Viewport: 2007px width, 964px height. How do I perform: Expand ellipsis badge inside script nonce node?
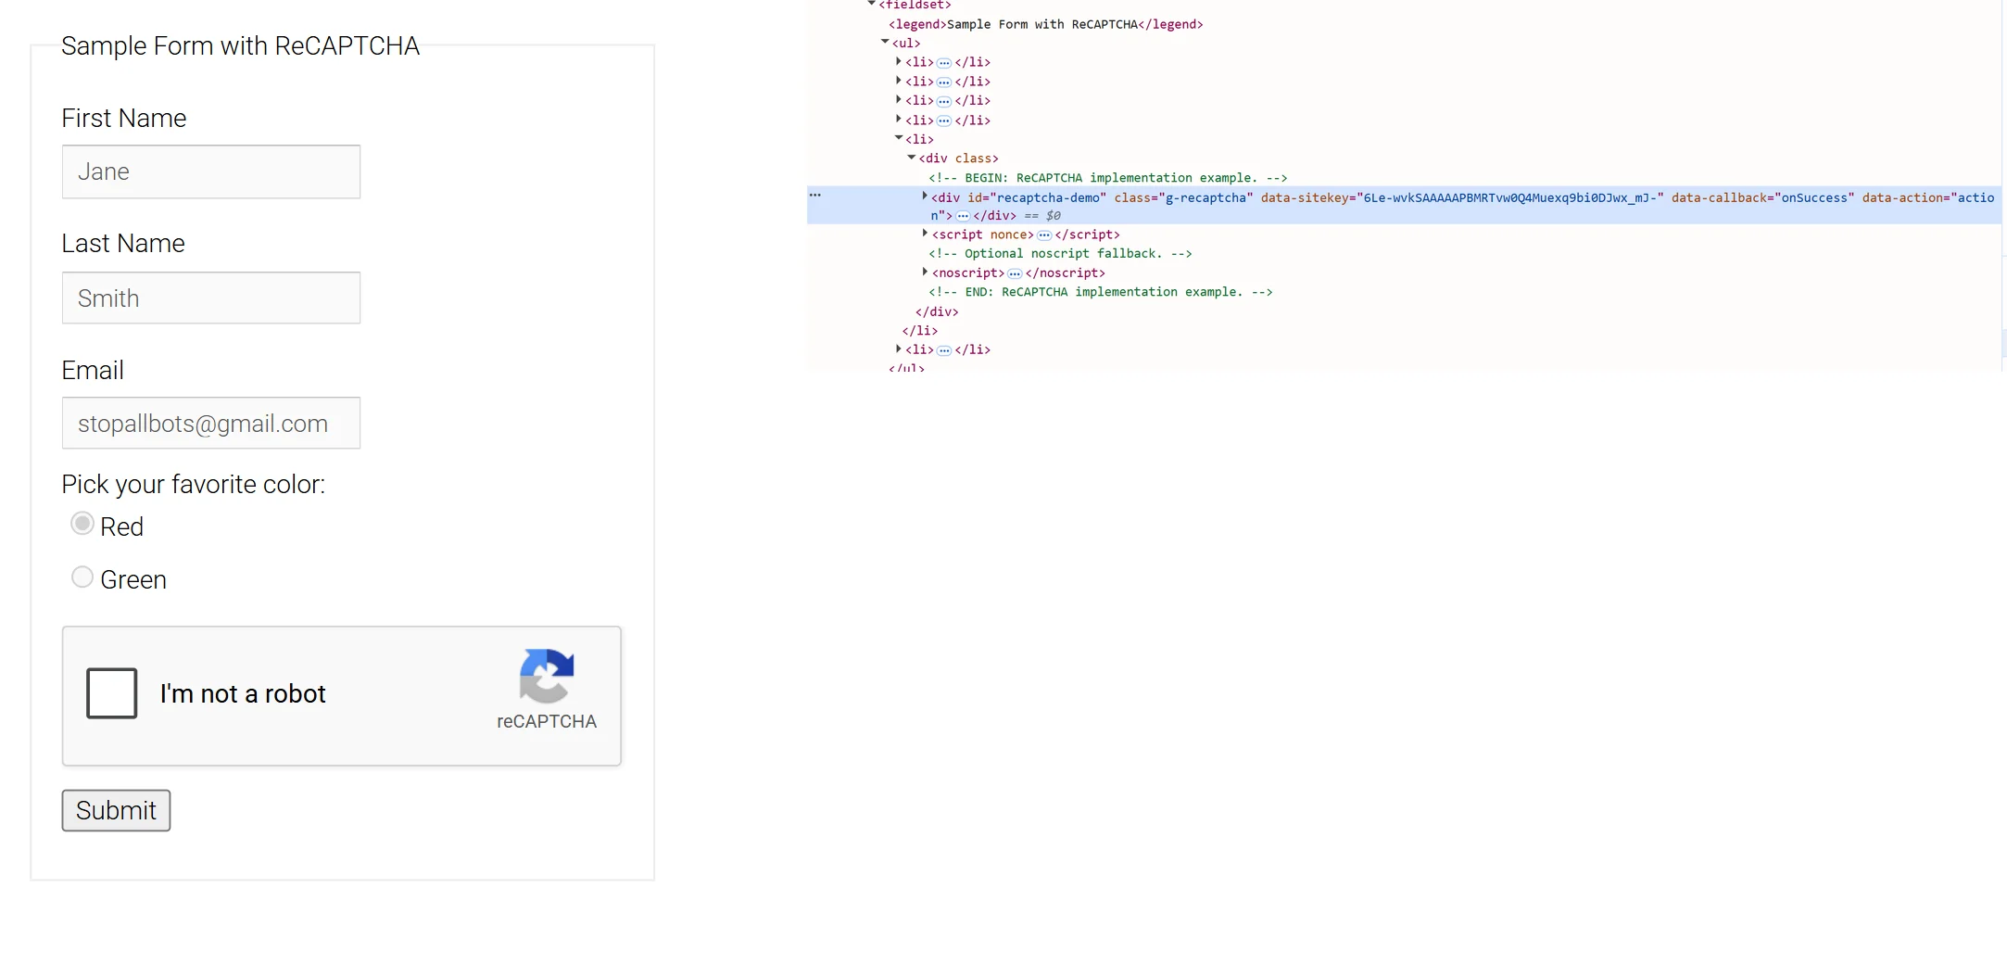click(x=1044, y=235)
